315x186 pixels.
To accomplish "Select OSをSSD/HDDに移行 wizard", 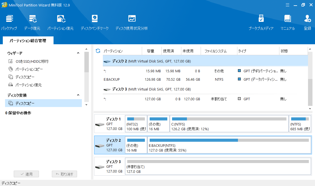I will pos(32,61).
